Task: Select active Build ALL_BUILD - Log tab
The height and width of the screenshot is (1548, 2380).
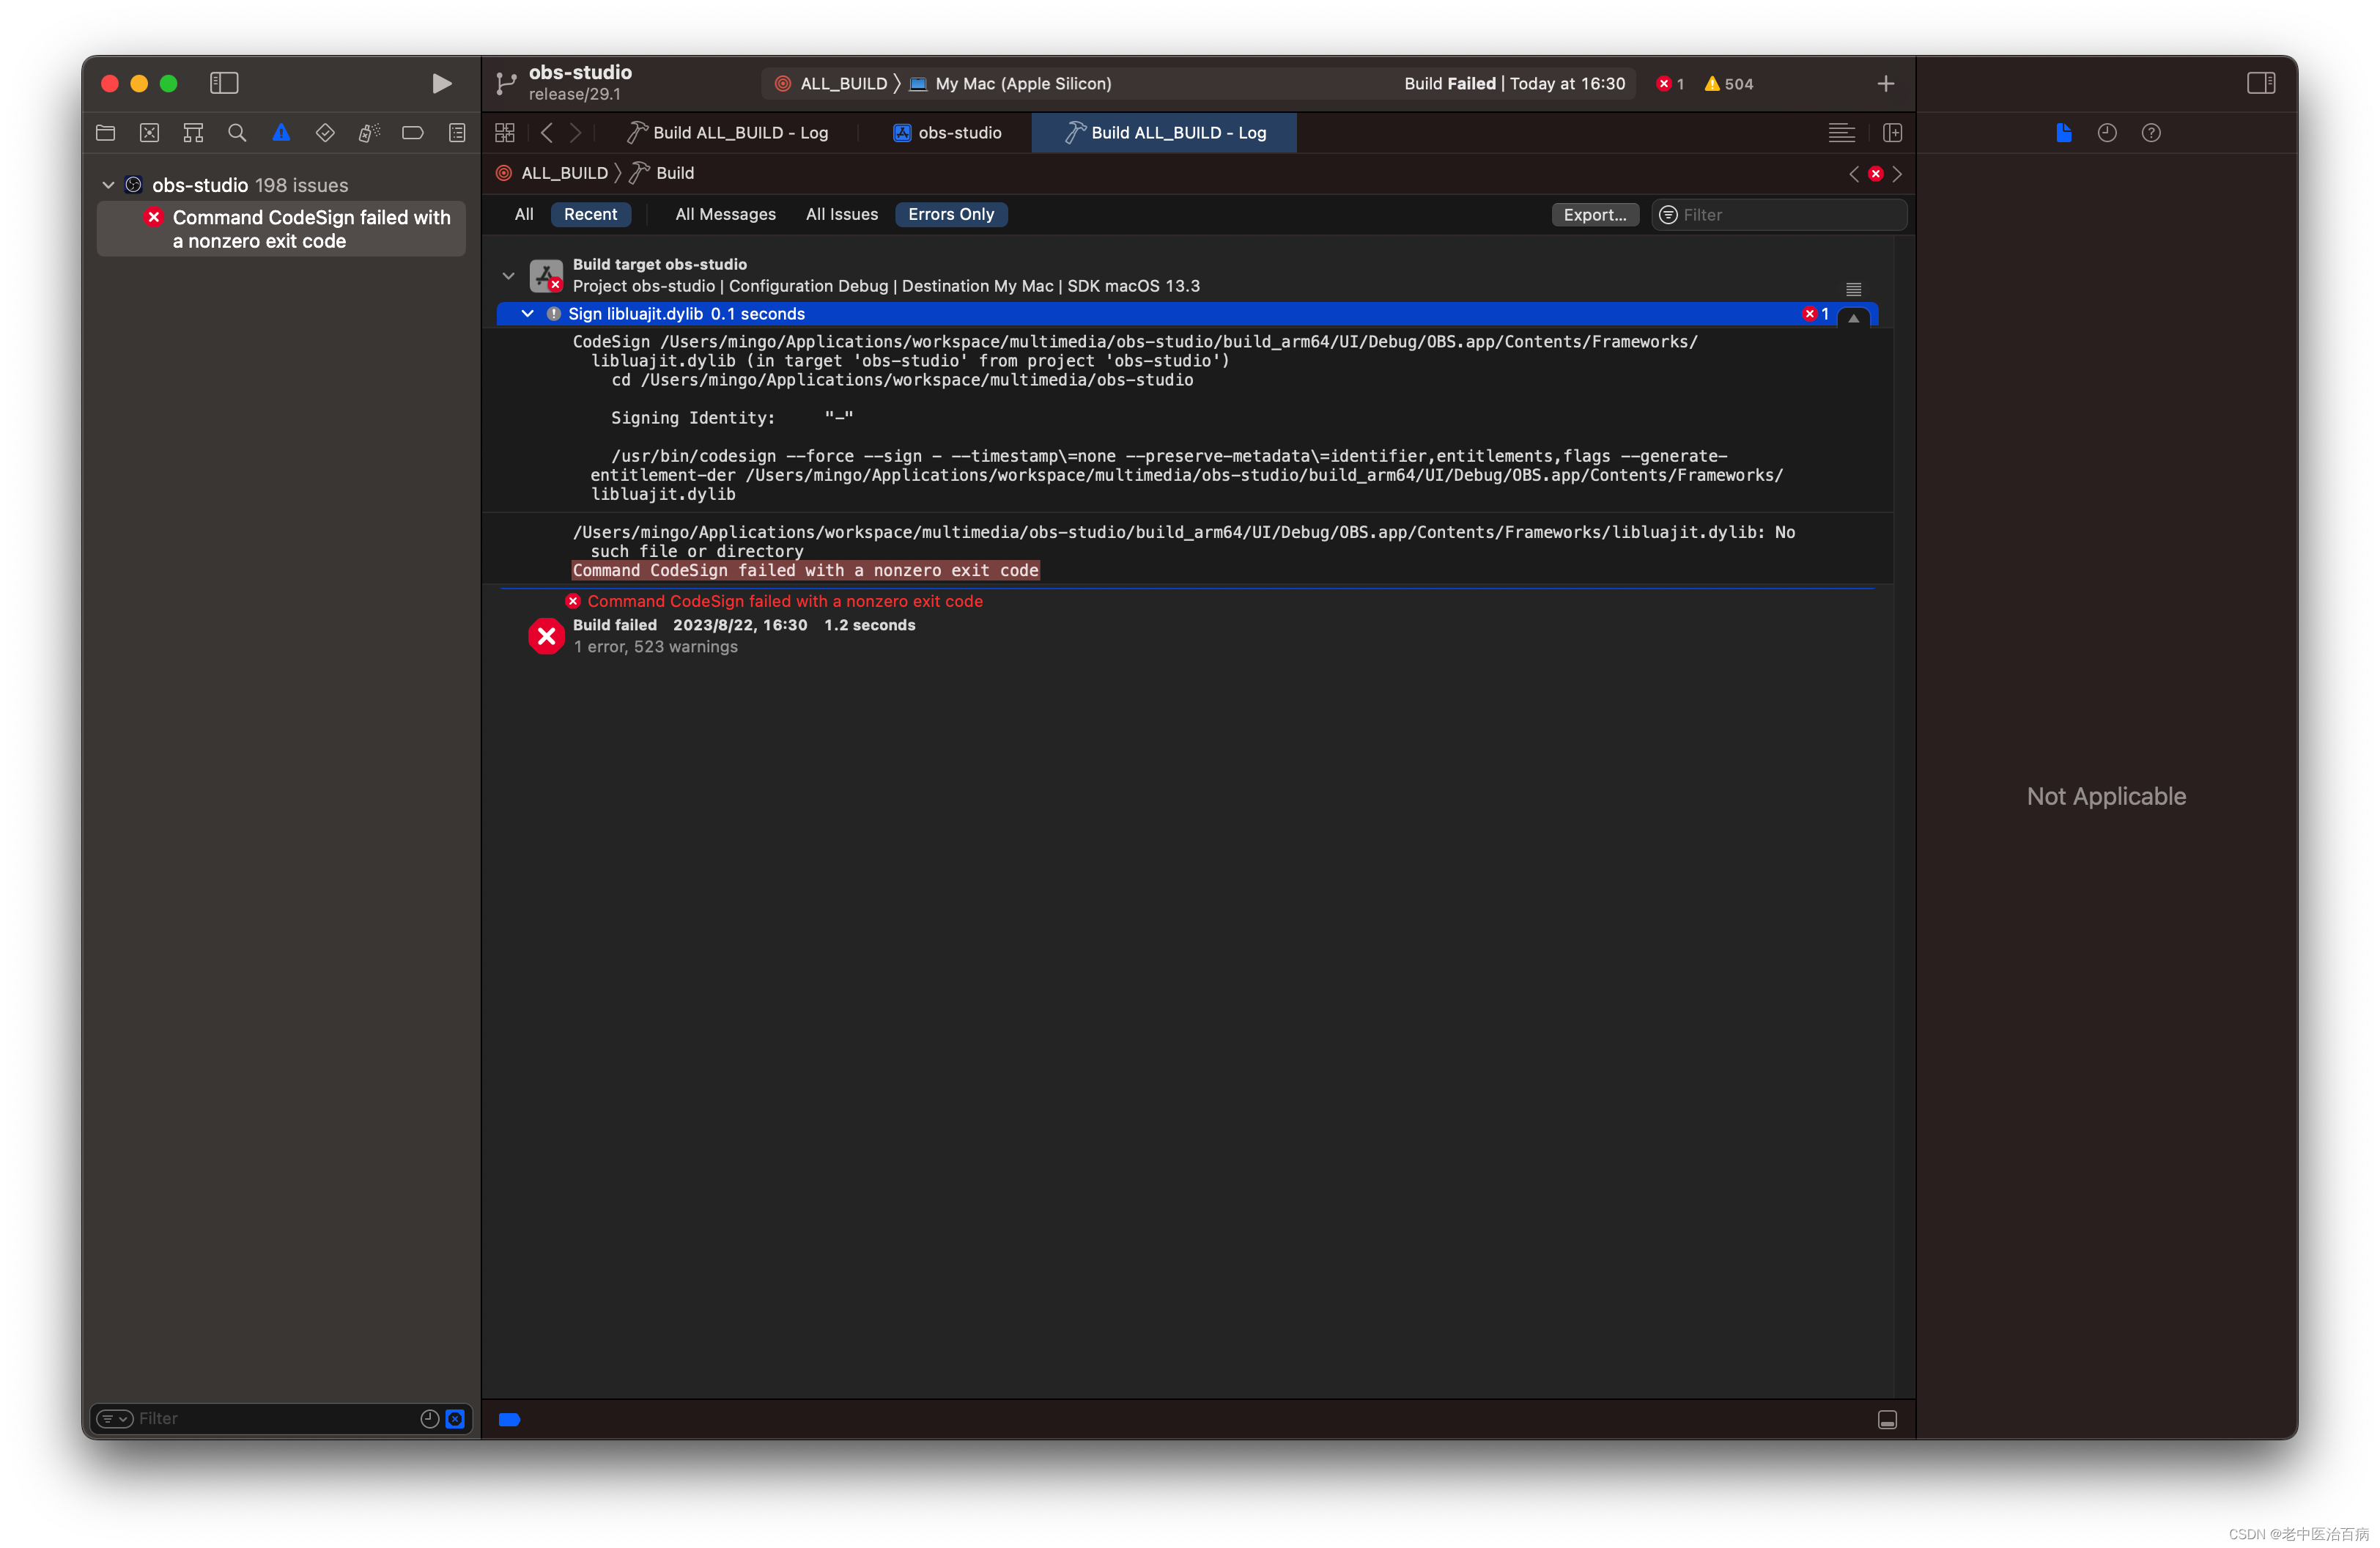Action: pyautogui.click(x=1165, y=133)
